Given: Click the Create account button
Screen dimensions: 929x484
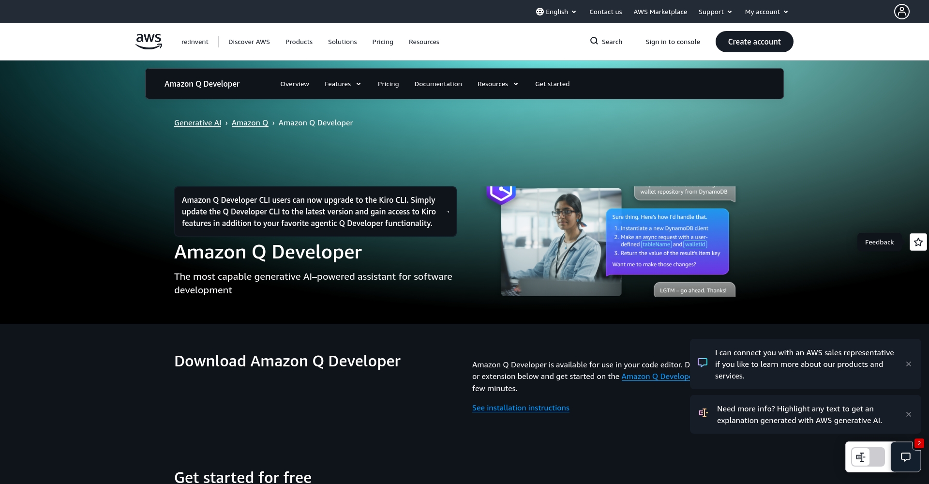Looking at the screenshot, I should pyautogui.click(x=754, y=42).
